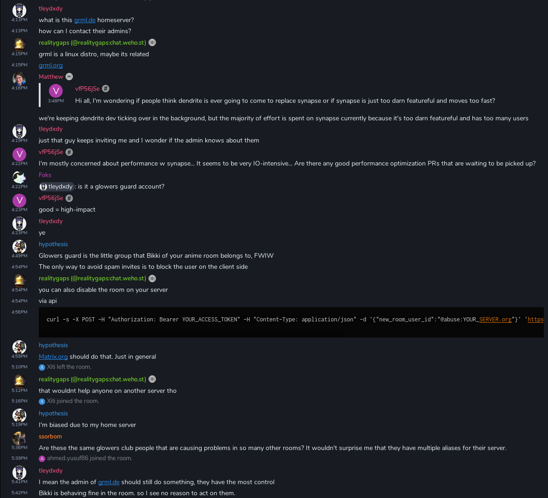The image size is (548, 498).
Task: Open Foks's avatar picture
Action: click(19, 177)
